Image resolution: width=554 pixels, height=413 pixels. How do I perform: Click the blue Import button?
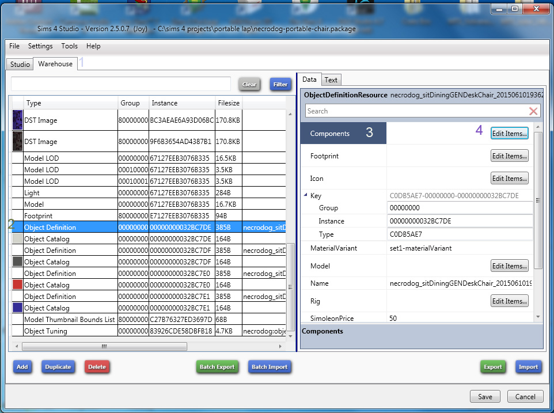pos(528,367)
